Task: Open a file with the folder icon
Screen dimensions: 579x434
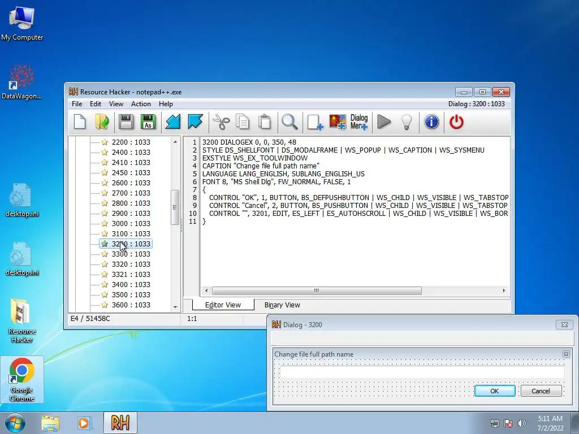Action: [102, 122]
